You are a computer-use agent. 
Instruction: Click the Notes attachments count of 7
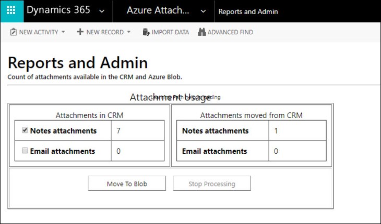(x=118, y=131)
